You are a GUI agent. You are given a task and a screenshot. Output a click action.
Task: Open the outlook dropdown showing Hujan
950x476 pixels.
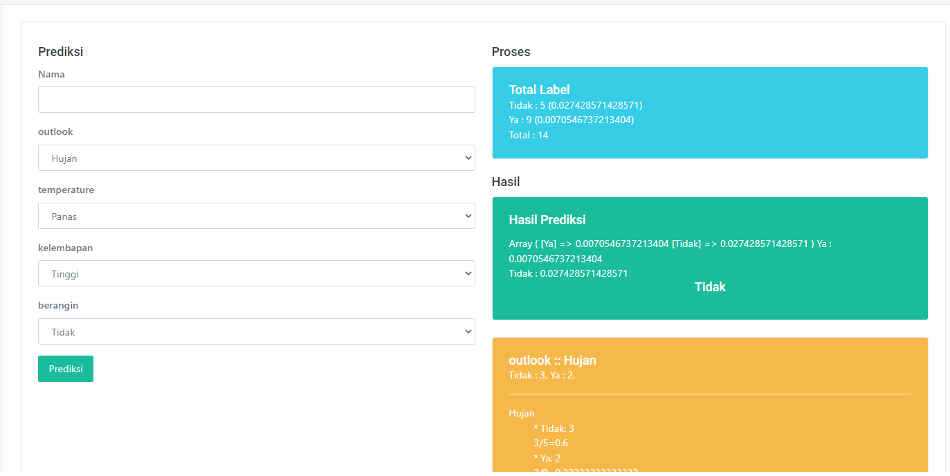pyautogui.click(x=256, y=158)
